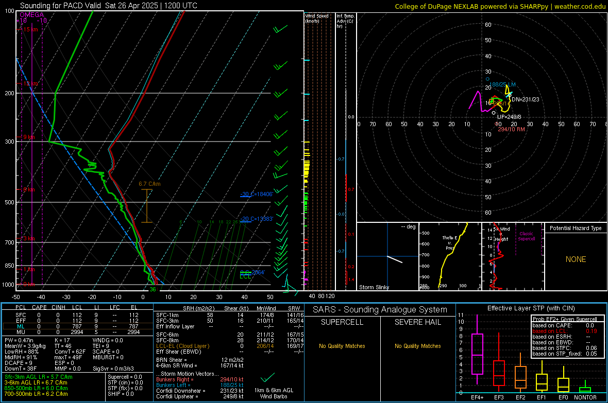The height and width of the screenshot is (403, 608).
Task: Click the 'BRN Shear =' label
Action: pos(172,360)
